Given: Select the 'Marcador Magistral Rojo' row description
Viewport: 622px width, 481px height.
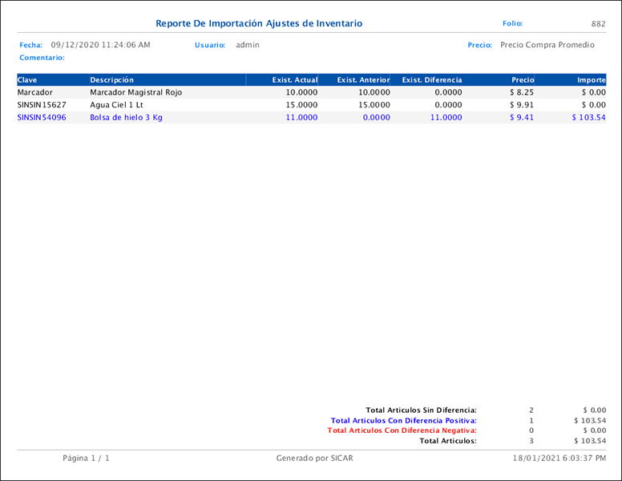Looking at the screenshot, I should 135,93.
